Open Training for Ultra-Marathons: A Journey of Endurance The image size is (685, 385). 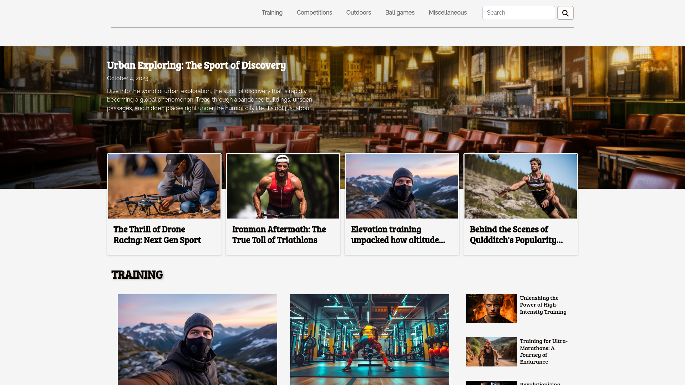pos(544,351)
